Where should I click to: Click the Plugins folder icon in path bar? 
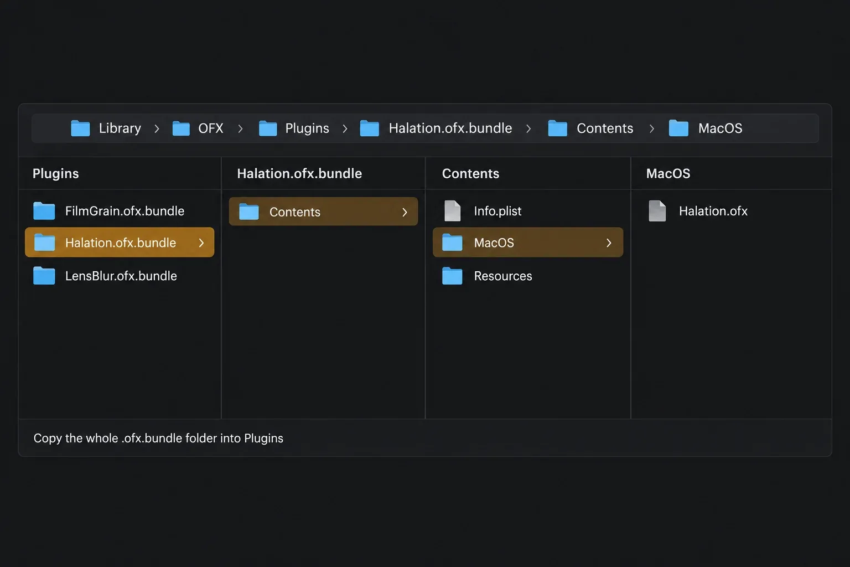(268, 128)
